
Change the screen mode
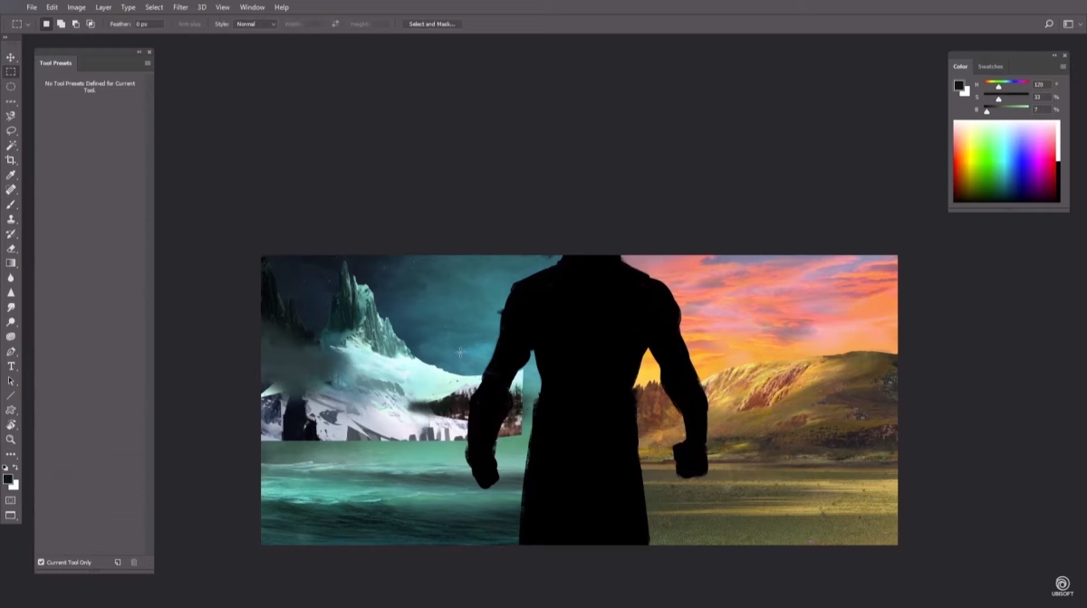pos(11,516)
